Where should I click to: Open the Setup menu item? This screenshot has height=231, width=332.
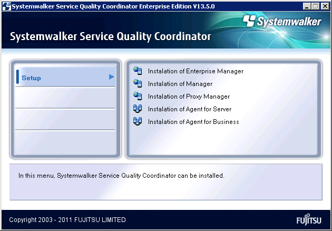66,77
